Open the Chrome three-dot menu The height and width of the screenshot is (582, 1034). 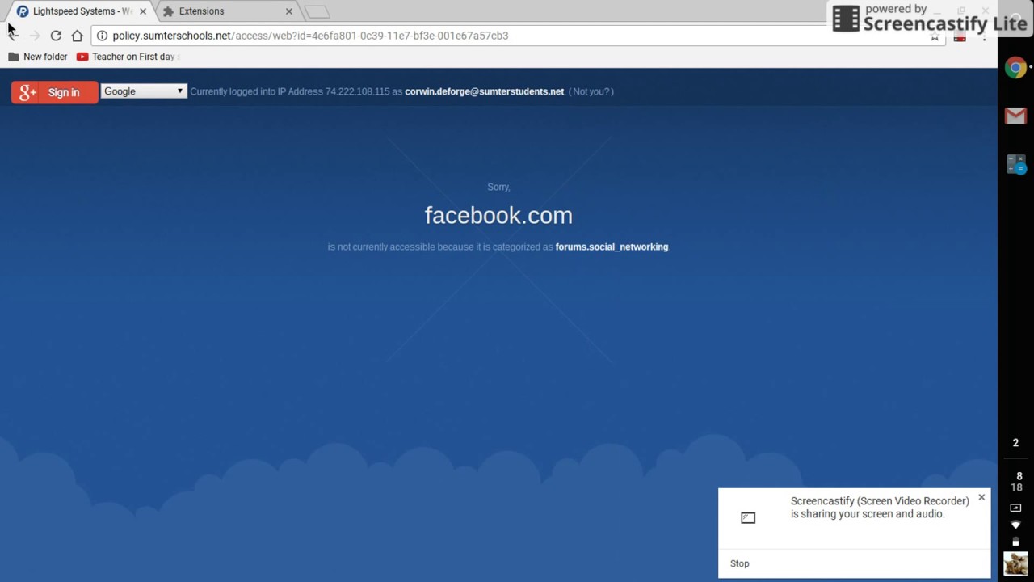(x=984, y=37)
